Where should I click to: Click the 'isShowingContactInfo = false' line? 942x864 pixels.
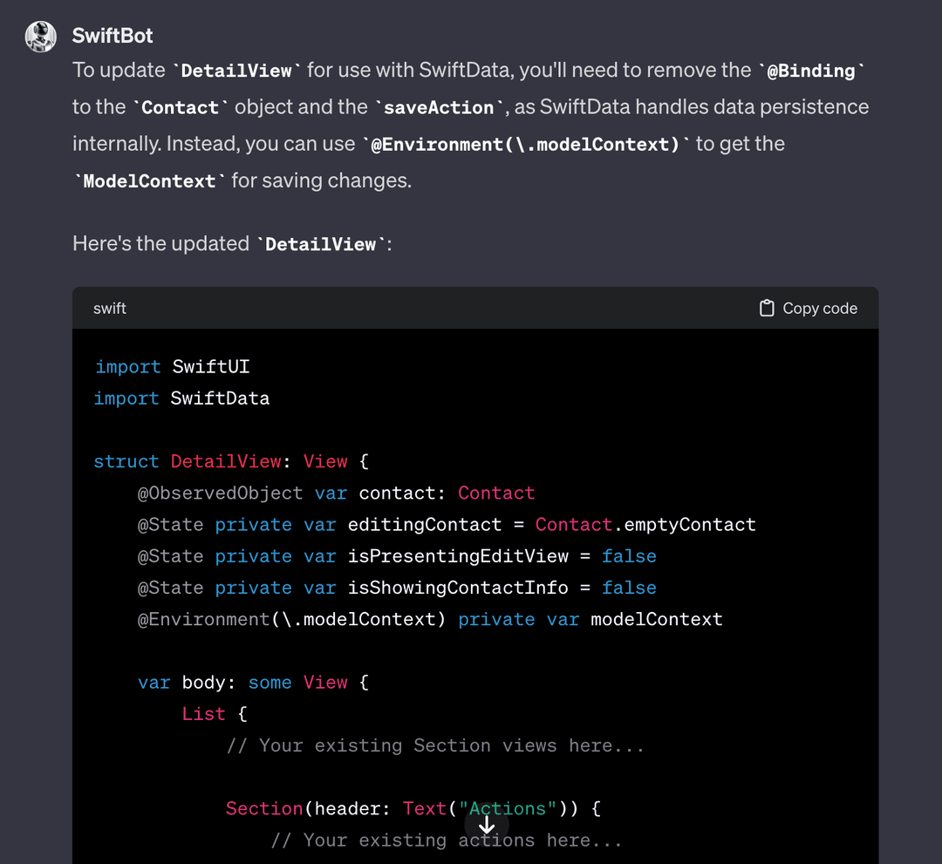coord(397,588)
